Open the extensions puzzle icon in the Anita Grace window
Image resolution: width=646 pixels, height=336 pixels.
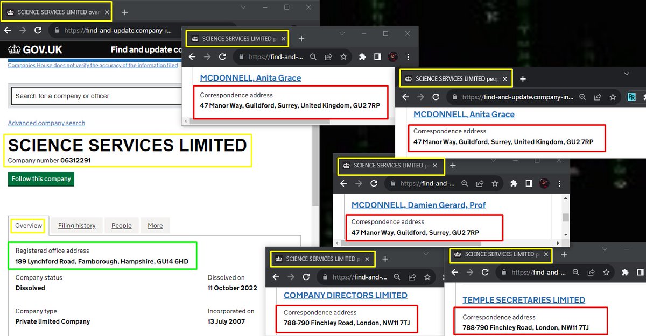362,56
